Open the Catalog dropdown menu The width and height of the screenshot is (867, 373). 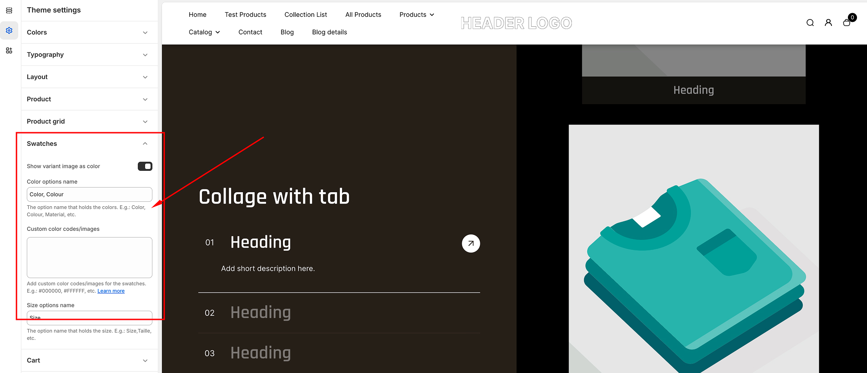click(x=204, y=32)
